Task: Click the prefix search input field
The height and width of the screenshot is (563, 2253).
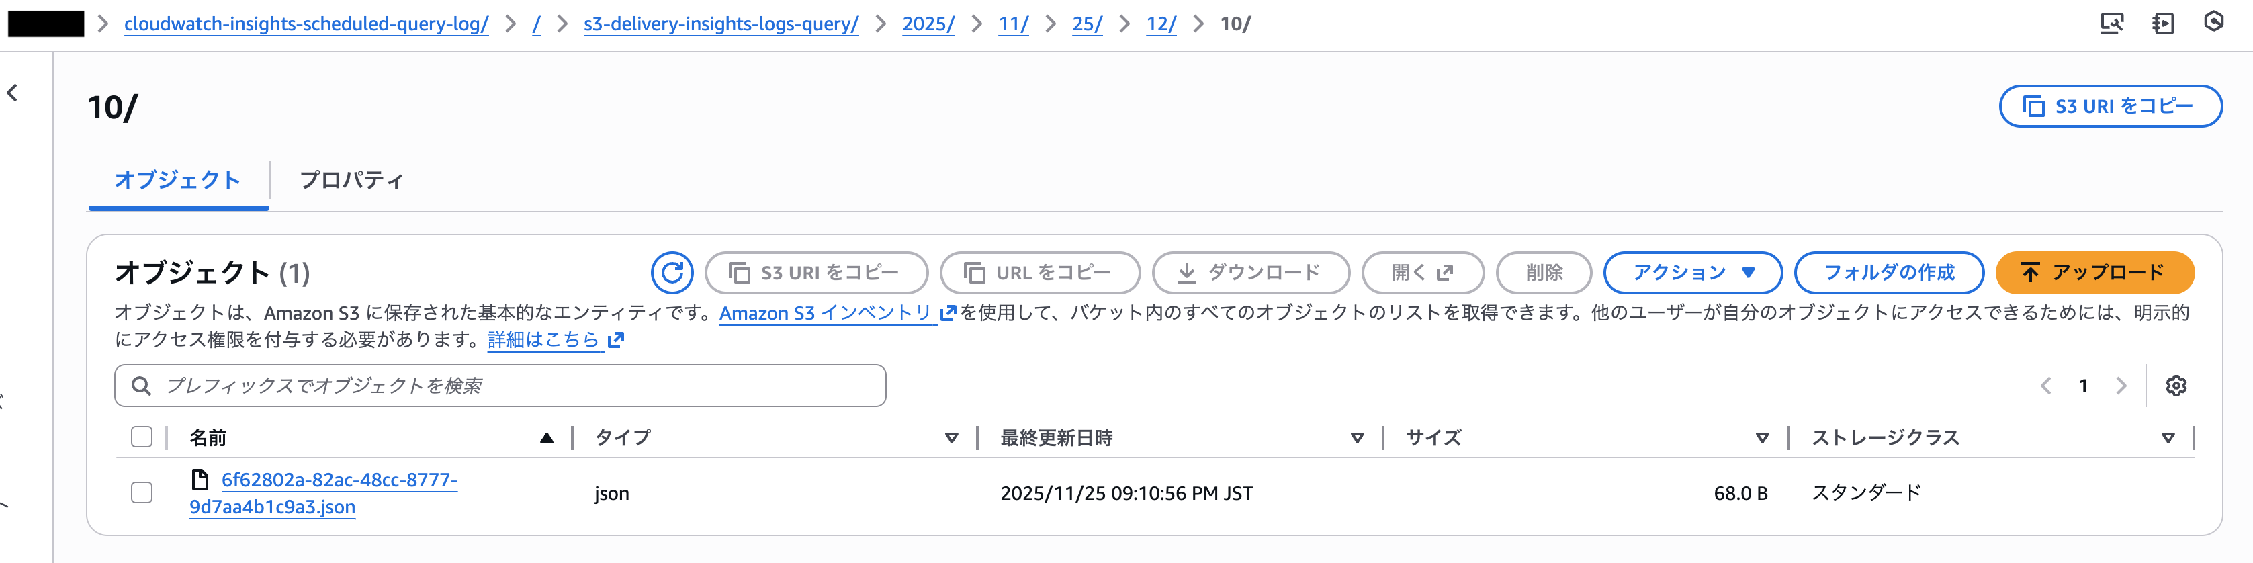Action: 498,385
